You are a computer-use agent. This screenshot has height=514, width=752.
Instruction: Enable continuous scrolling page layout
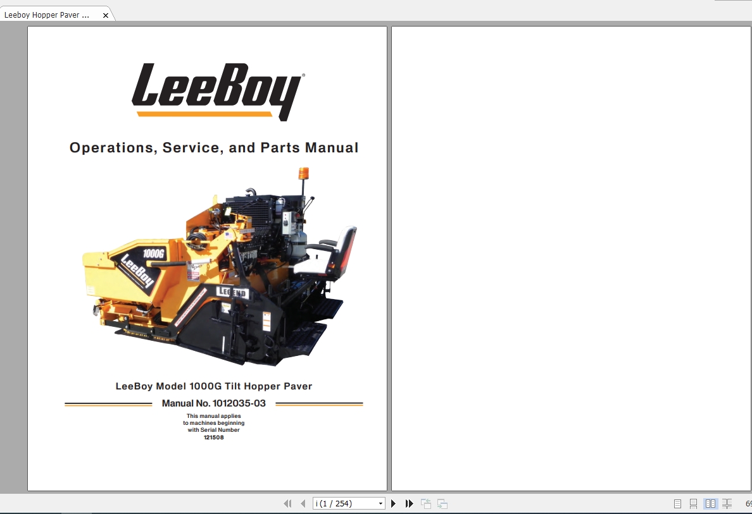coord(694,504)
